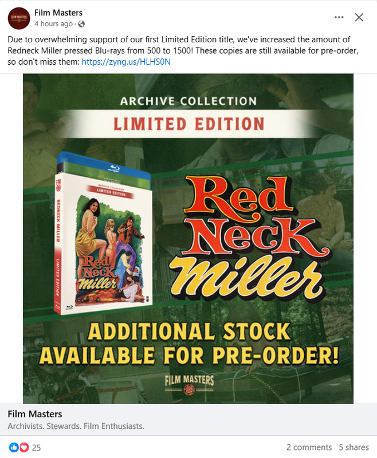Click the large Red Neck Miller title art
This screenshot has width=377, height=458.
click(x=250, y=238)
